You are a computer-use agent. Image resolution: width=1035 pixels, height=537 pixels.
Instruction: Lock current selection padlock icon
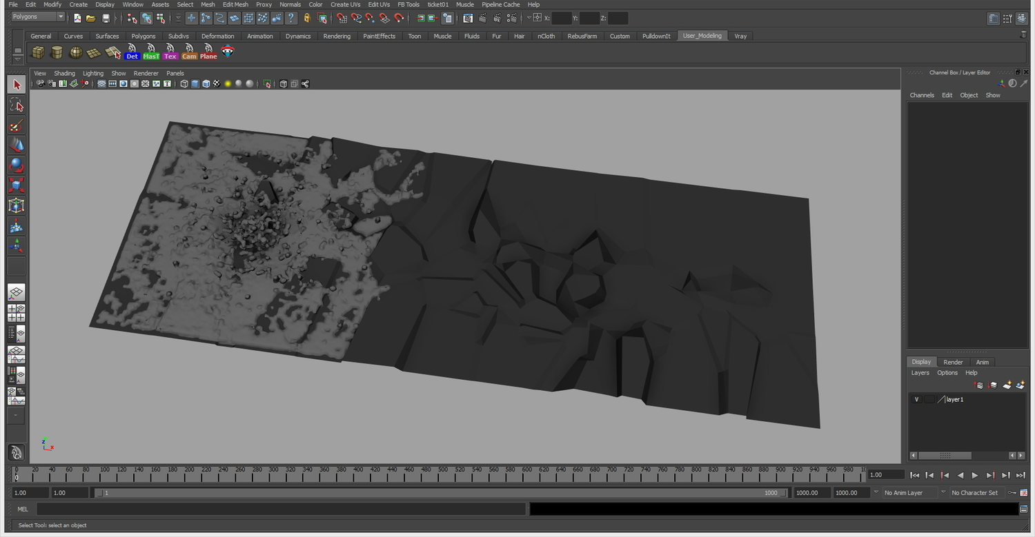pos(307,19)
